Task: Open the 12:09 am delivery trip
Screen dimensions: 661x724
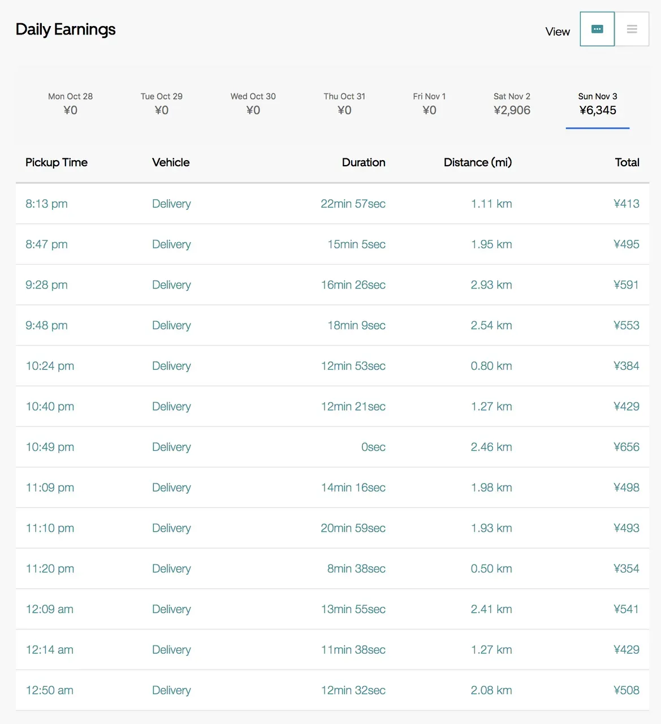Action: pos(50,609)
